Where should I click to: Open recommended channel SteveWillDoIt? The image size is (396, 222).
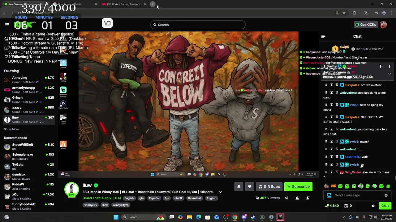pyautogui.click(x=29, y=146)
